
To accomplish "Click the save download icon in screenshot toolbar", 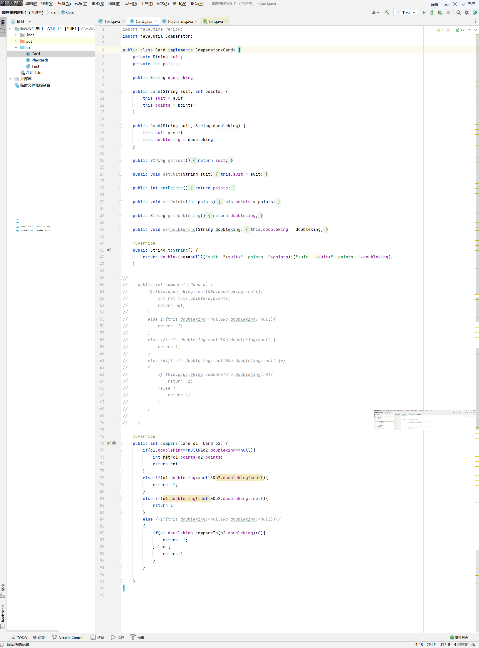I will (x=446, y=4).
